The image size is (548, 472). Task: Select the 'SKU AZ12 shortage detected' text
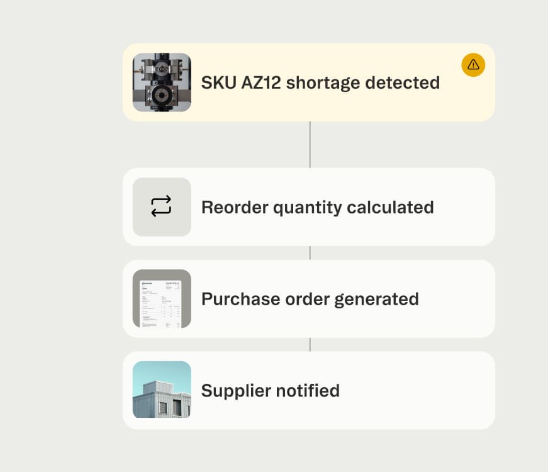click(x=320, y=82)
